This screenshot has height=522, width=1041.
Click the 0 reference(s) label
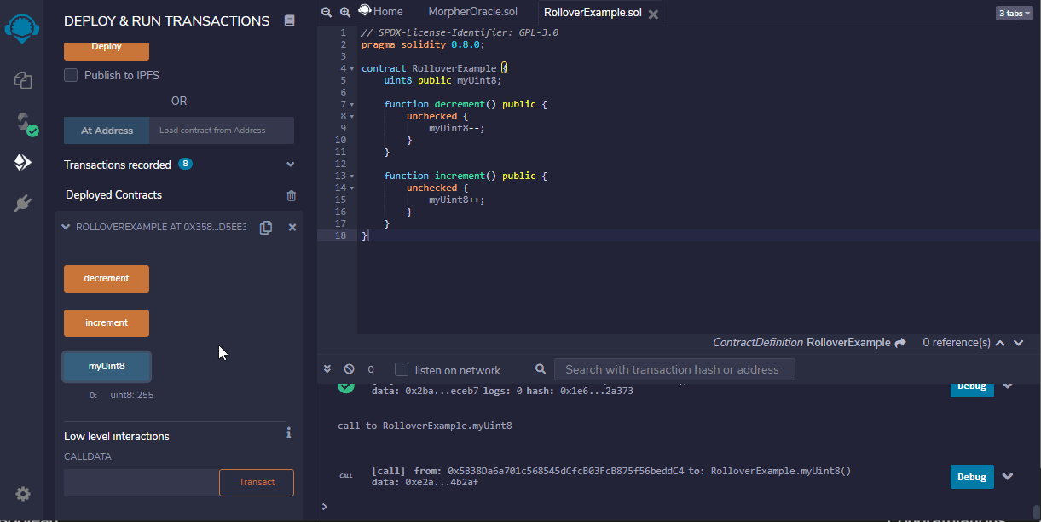(957, 343)
